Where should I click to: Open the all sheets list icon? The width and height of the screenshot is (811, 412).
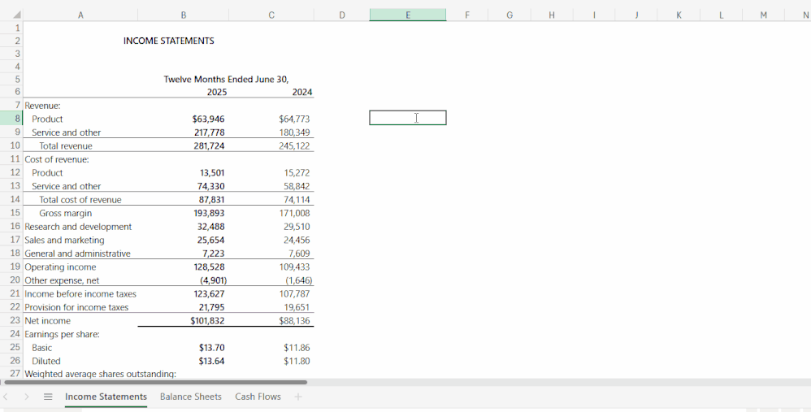[48, 397]
